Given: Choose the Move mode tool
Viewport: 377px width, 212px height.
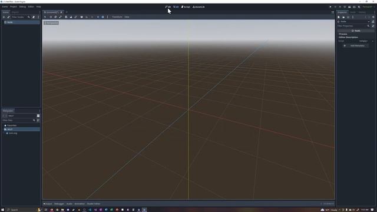Looking at the screenshot, I should coord(51,17).
